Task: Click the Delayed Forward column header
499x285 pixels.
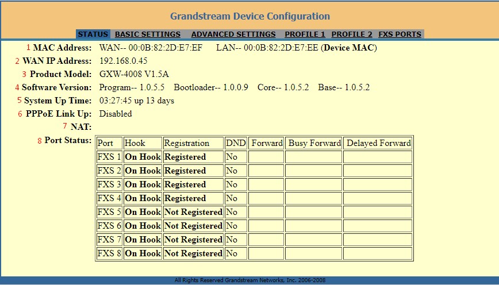Action: tap(378, 143)
